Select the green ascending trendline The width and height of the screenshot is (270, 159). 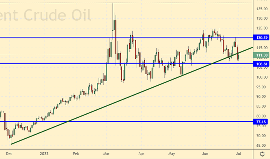pos(119,99)
